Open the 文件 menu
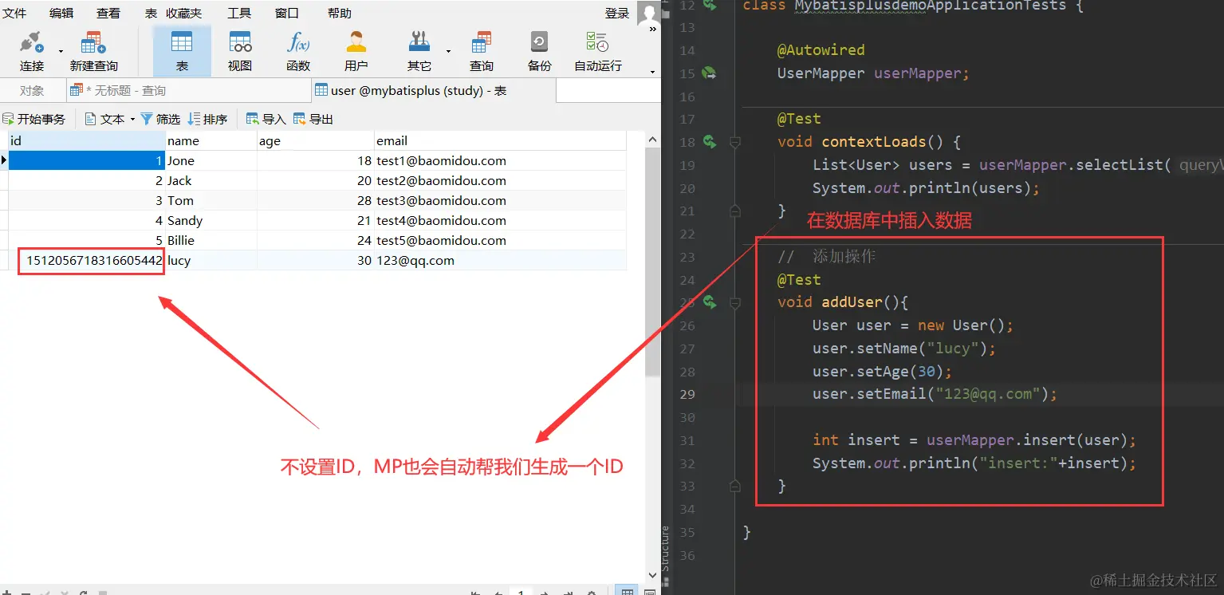This screenshot has width=1224, height=595. pos(14,13)
